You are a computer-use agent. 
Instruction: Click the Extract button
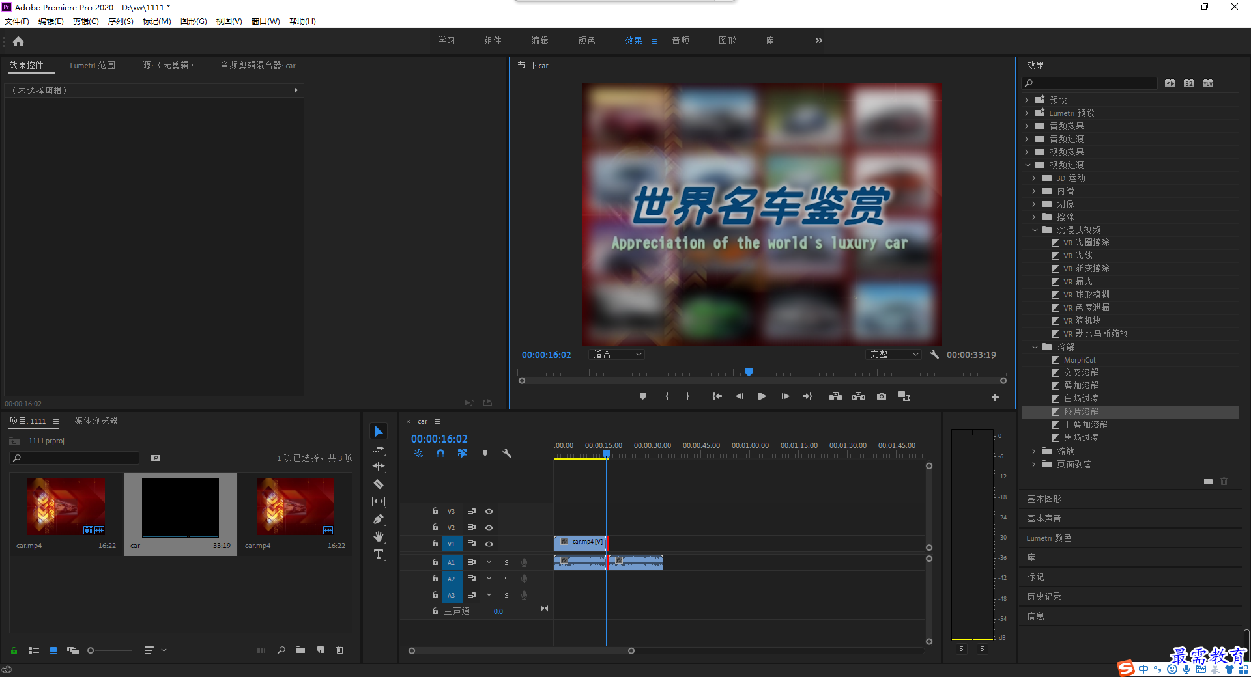pyautogui.click(x=859, y=396)
